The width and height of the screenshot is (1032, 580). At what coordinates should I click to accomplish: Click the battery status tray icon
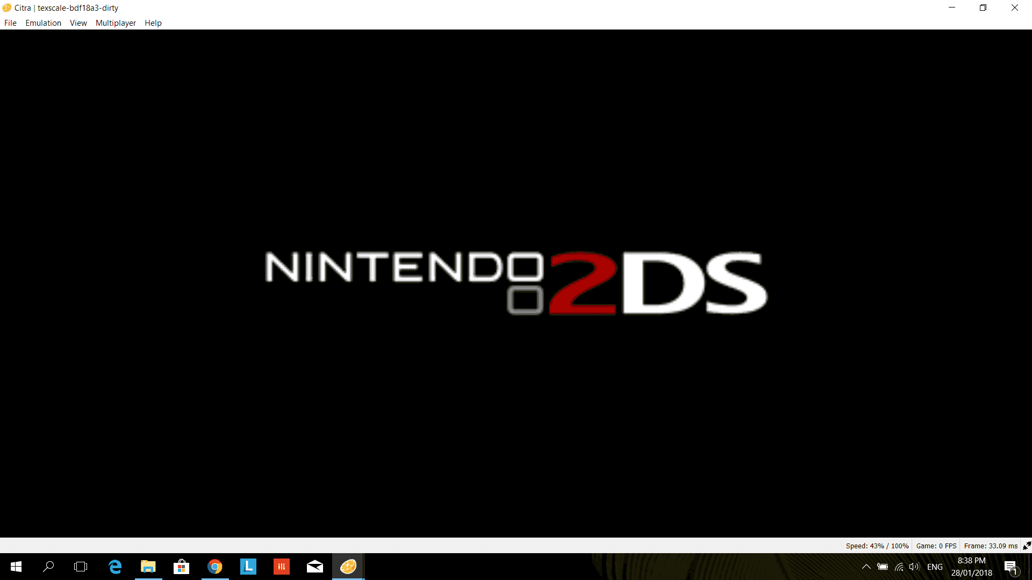point(883,567)
